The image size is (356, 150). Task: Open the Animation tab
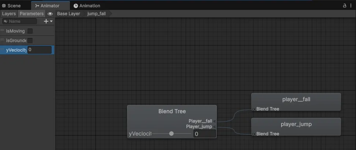(x=87, y=6)
